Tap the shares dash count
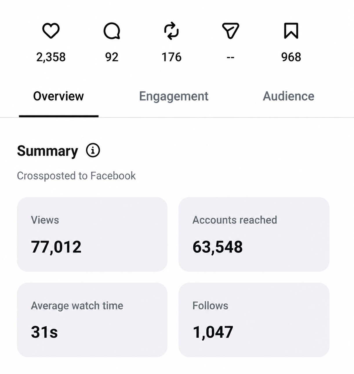The image size is (354, 374). (x=230, y=57)
